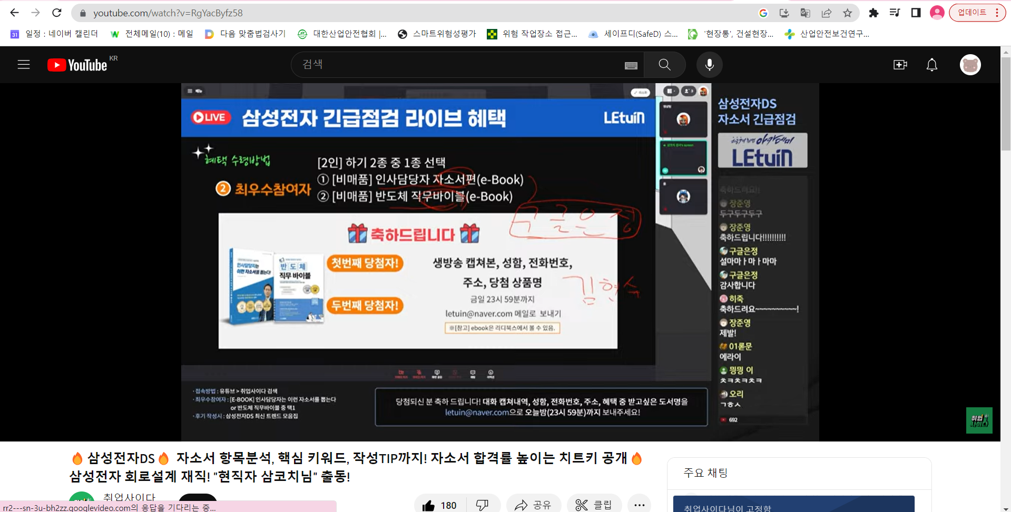This screenshot has width=1011, height=512.
Task: Click the video player to pause
Action: (x=500, y=262)
